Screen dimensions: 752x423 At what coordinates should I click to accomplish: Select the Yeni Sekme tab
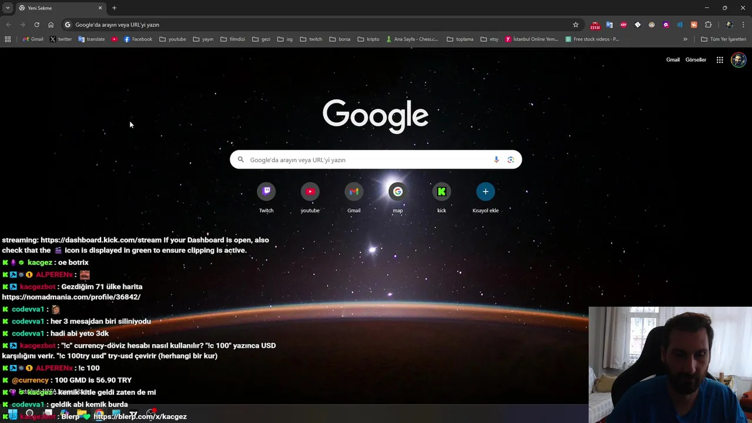(60, 8)
